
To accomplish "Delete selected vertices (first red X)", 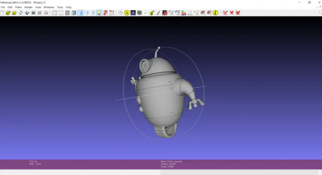I will pos(225,13).
